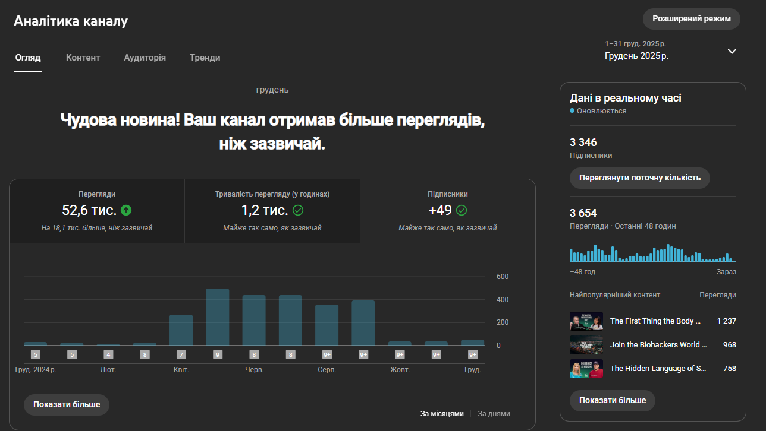The image size is (766, 431).
Task: Click the 3 346 subscribers count
Action: pos(583,142)
